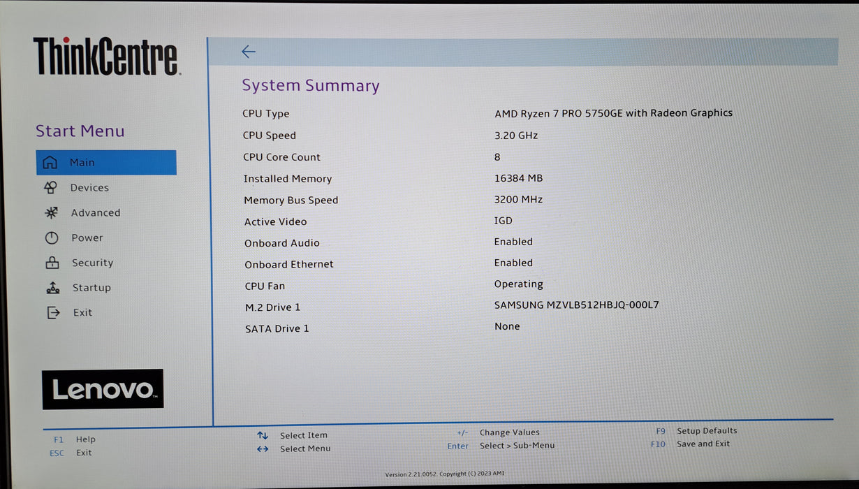This screenshot has height=489, width=859.
Task: Choose the Exit menu entry
Action: [x=82, y=313]
